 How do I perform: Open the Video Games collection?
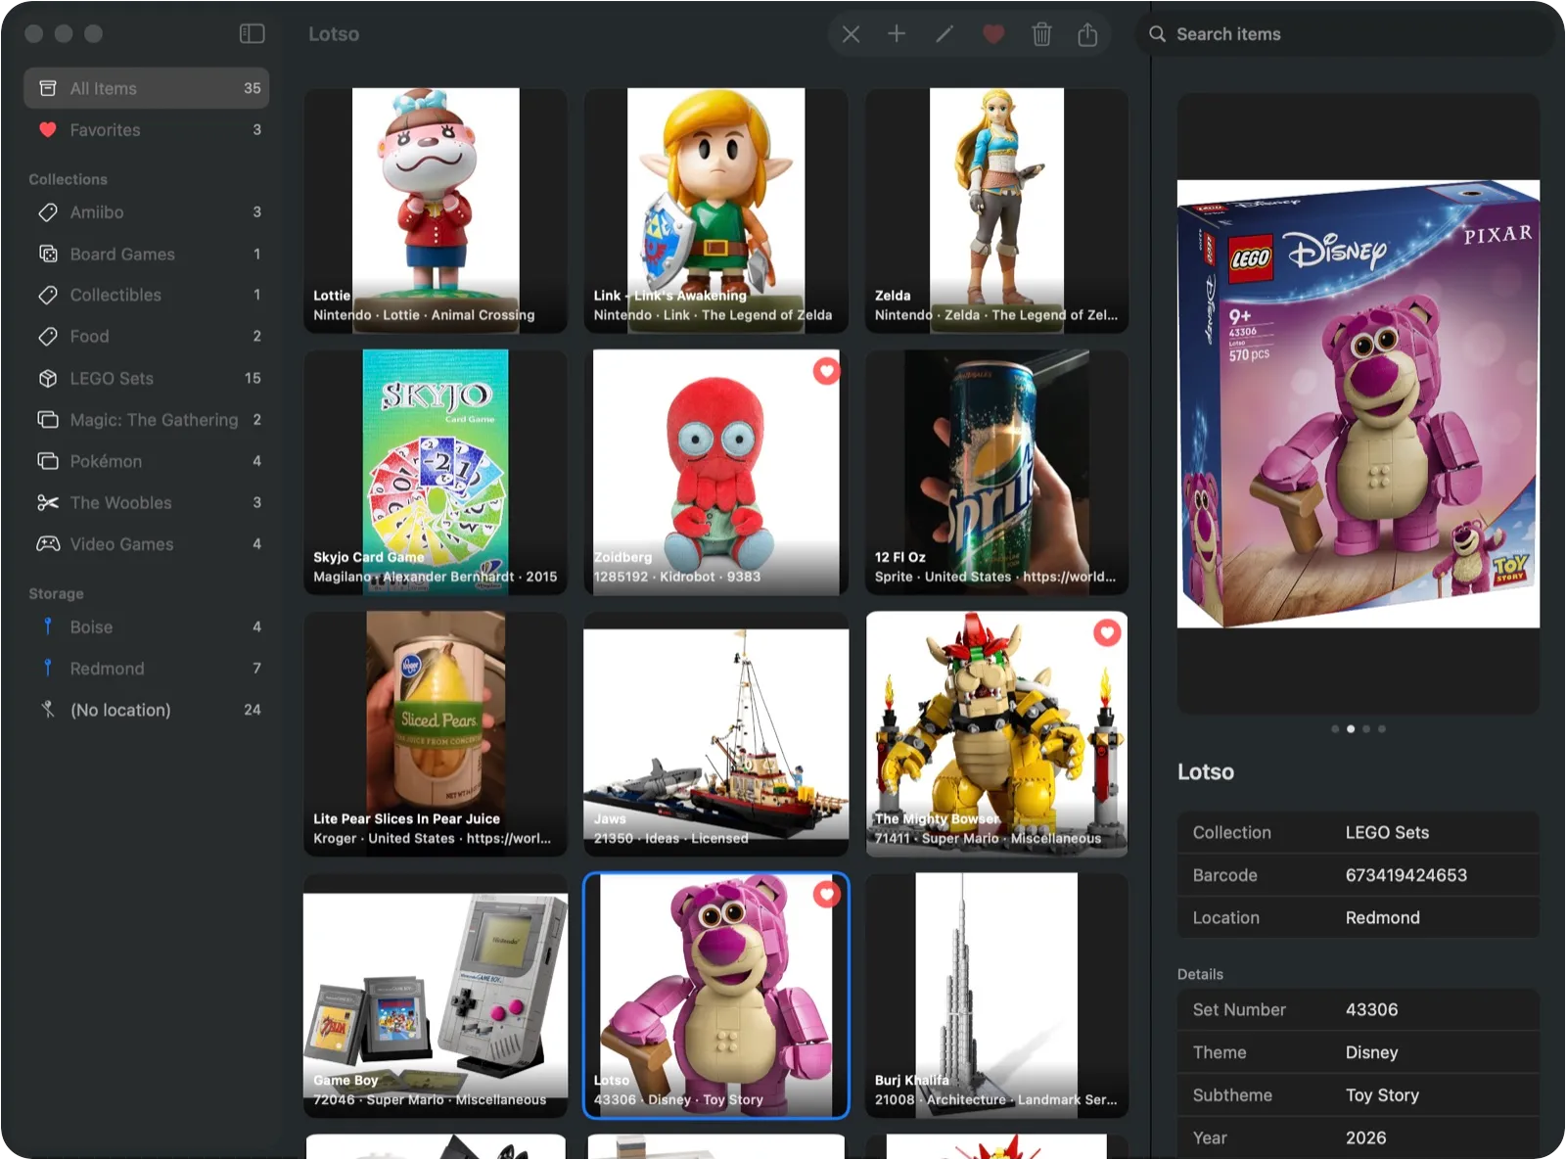point(147,544)
